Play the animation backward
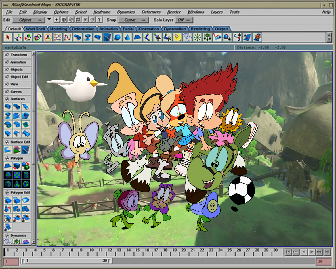The image size is (336, 269). click(304, 252)
